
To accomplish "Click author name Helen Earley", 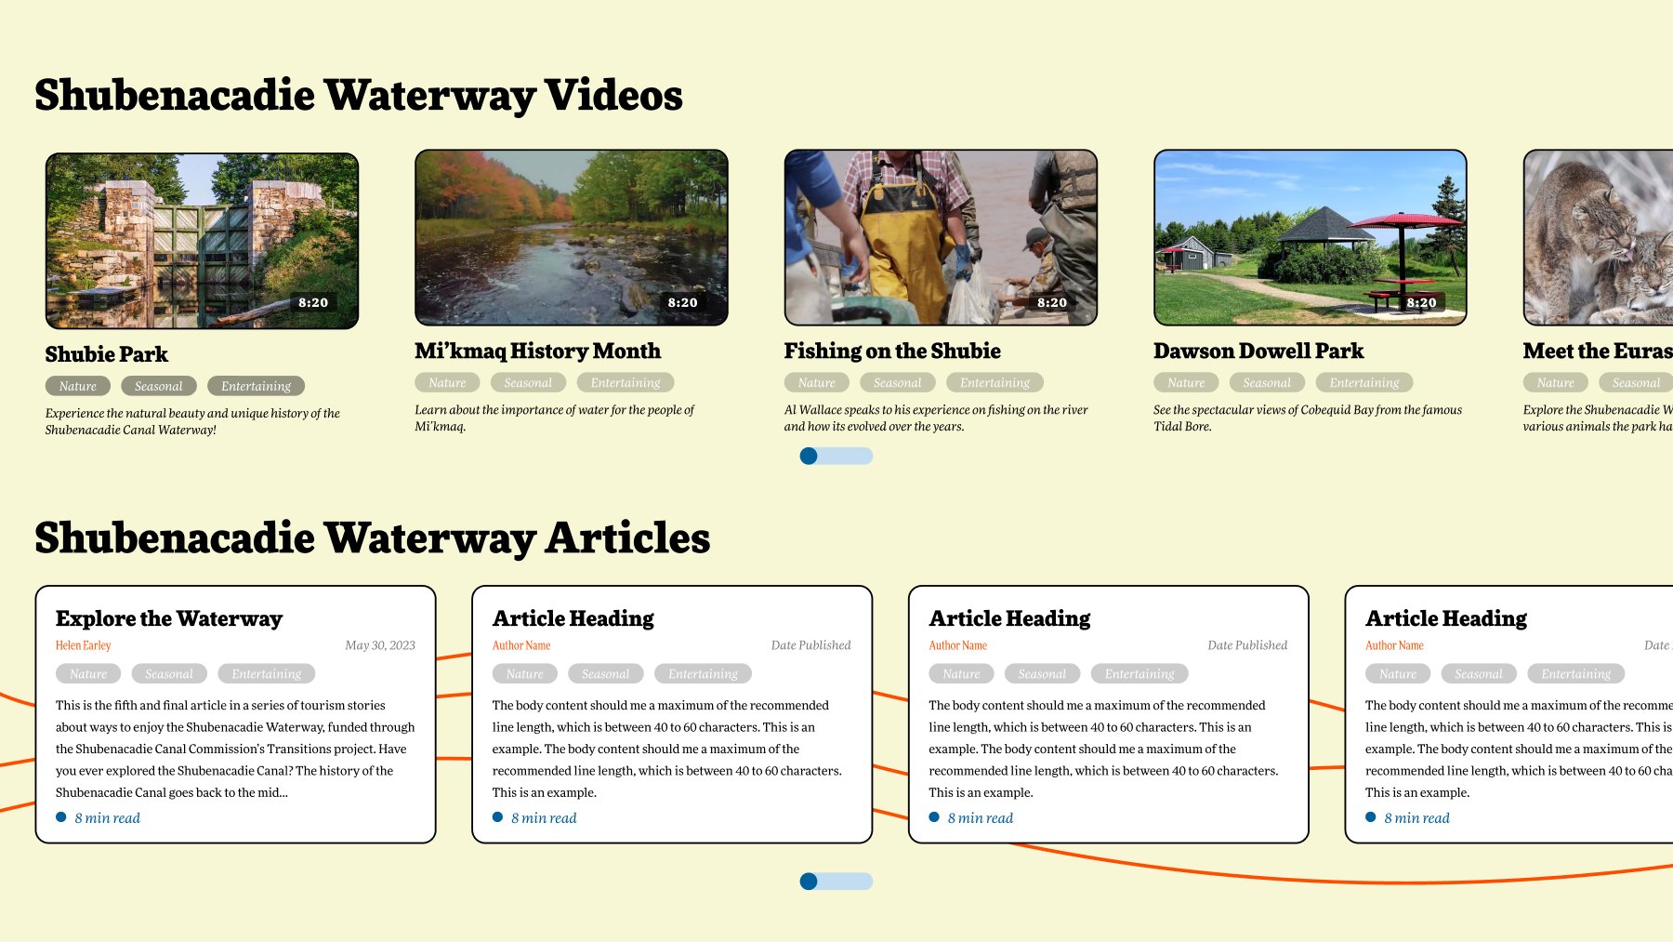I will click(x=84, y=645).
